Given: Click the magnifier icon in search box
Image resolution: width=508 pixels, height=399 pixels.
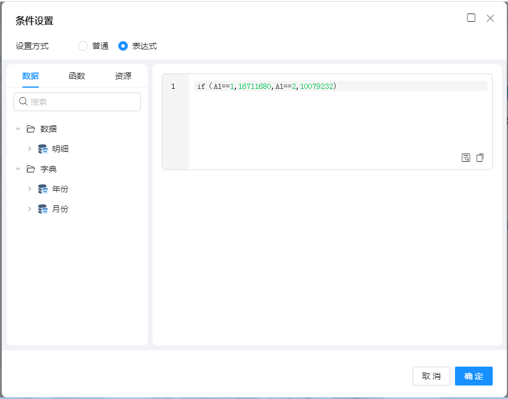Looking at the screenshot, I should [24, 102].
